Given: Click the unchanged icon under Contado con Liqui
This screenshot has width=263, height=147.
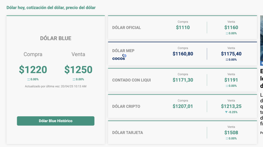Looking at the screenshot, I should click(x=227, y=86).
